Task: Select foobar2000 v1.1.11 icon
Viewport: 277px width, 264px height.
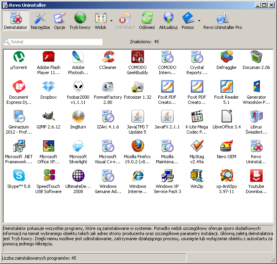Action: (x=78, y=87)
